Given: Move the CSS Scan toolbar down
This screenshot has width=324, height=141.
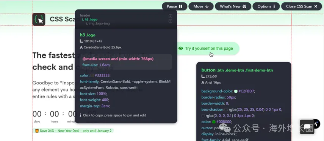Looking at the screenshot, I should coord(201,6).
